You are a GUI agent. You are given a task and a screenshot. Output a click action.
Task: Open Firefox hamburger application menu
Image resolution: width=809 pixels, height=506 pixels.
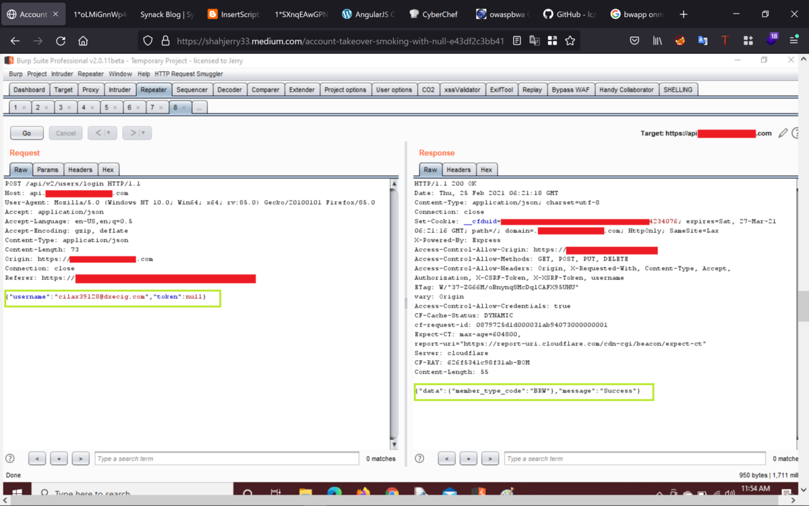(x=794, y=41)
